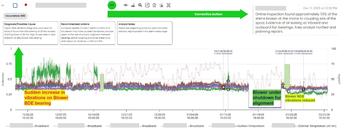Open the magnifier analysis search icon
This screenshot has width=341, height=128.
click(140, 5)
